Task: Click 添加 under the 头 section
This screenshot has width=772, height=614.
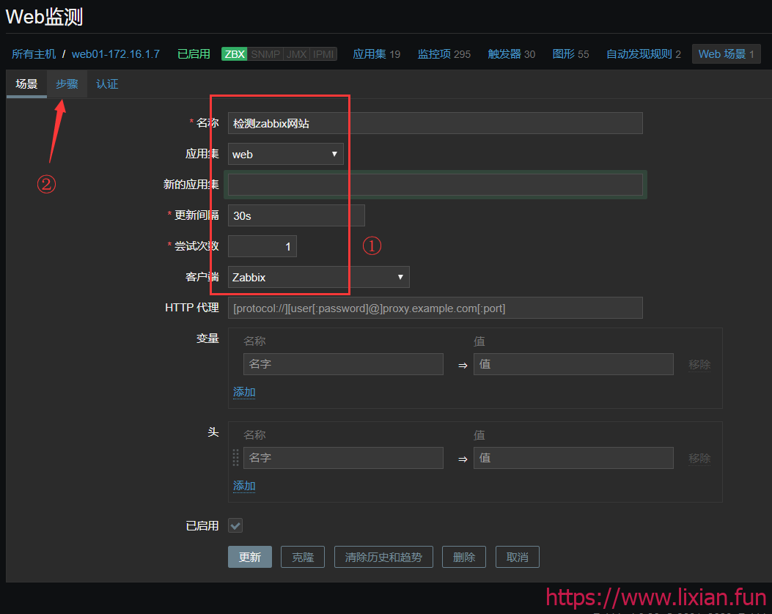Action: [244, 486]
